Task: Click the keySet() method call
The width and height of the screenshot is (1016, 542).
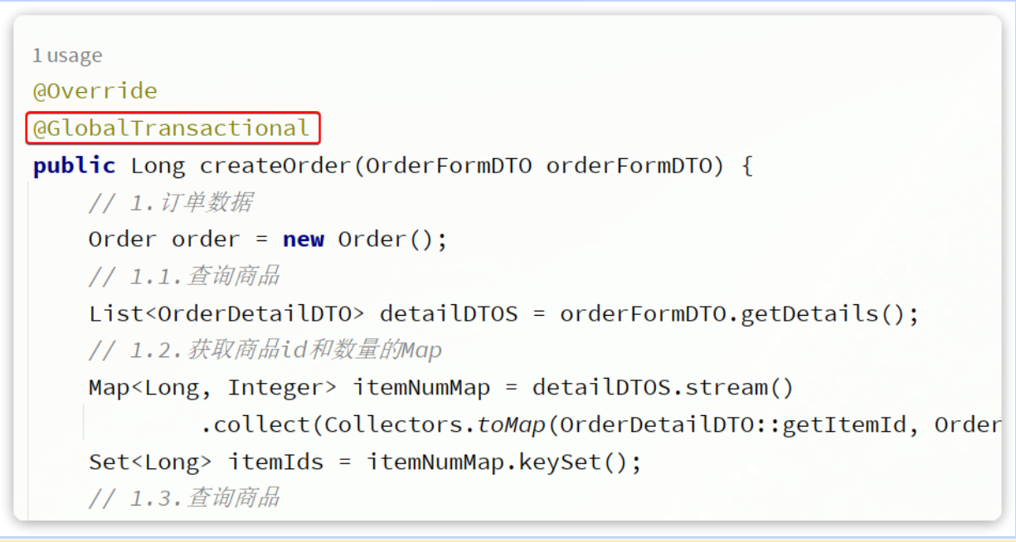Action: pyautogui.click(x=573, y=462)
